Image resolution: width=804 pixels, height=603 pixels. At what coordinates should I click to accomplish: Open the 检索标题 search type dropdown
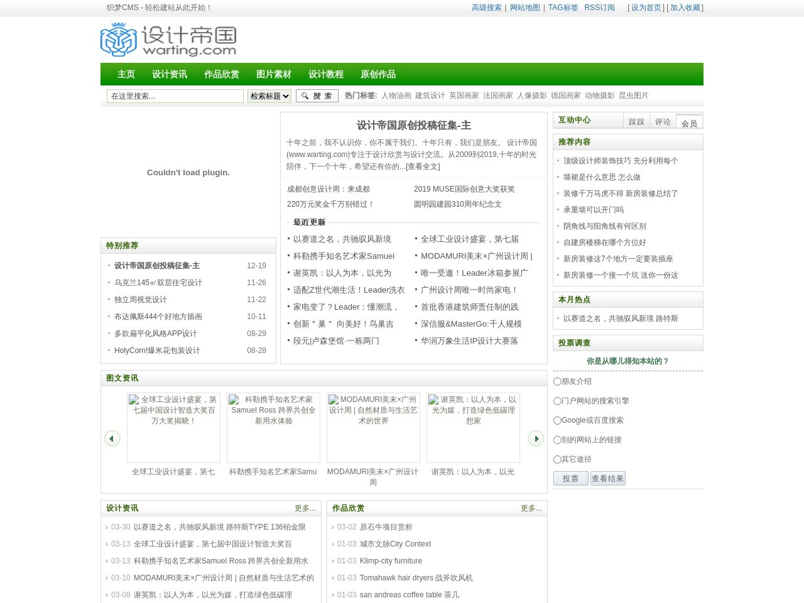click(x=269, y=95)
